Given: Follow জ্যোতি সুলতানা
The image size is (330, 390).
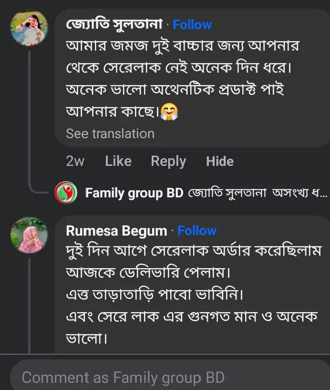Looking at the screenshot, I should (x=192, y=24).
